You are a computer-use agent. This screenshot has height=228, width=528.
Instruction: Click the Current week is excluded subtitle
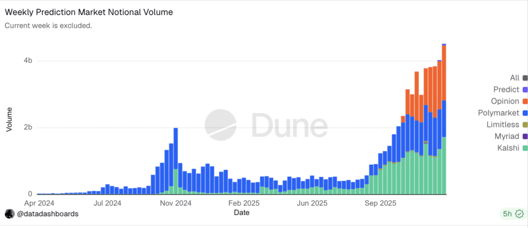tap(48, 26)
